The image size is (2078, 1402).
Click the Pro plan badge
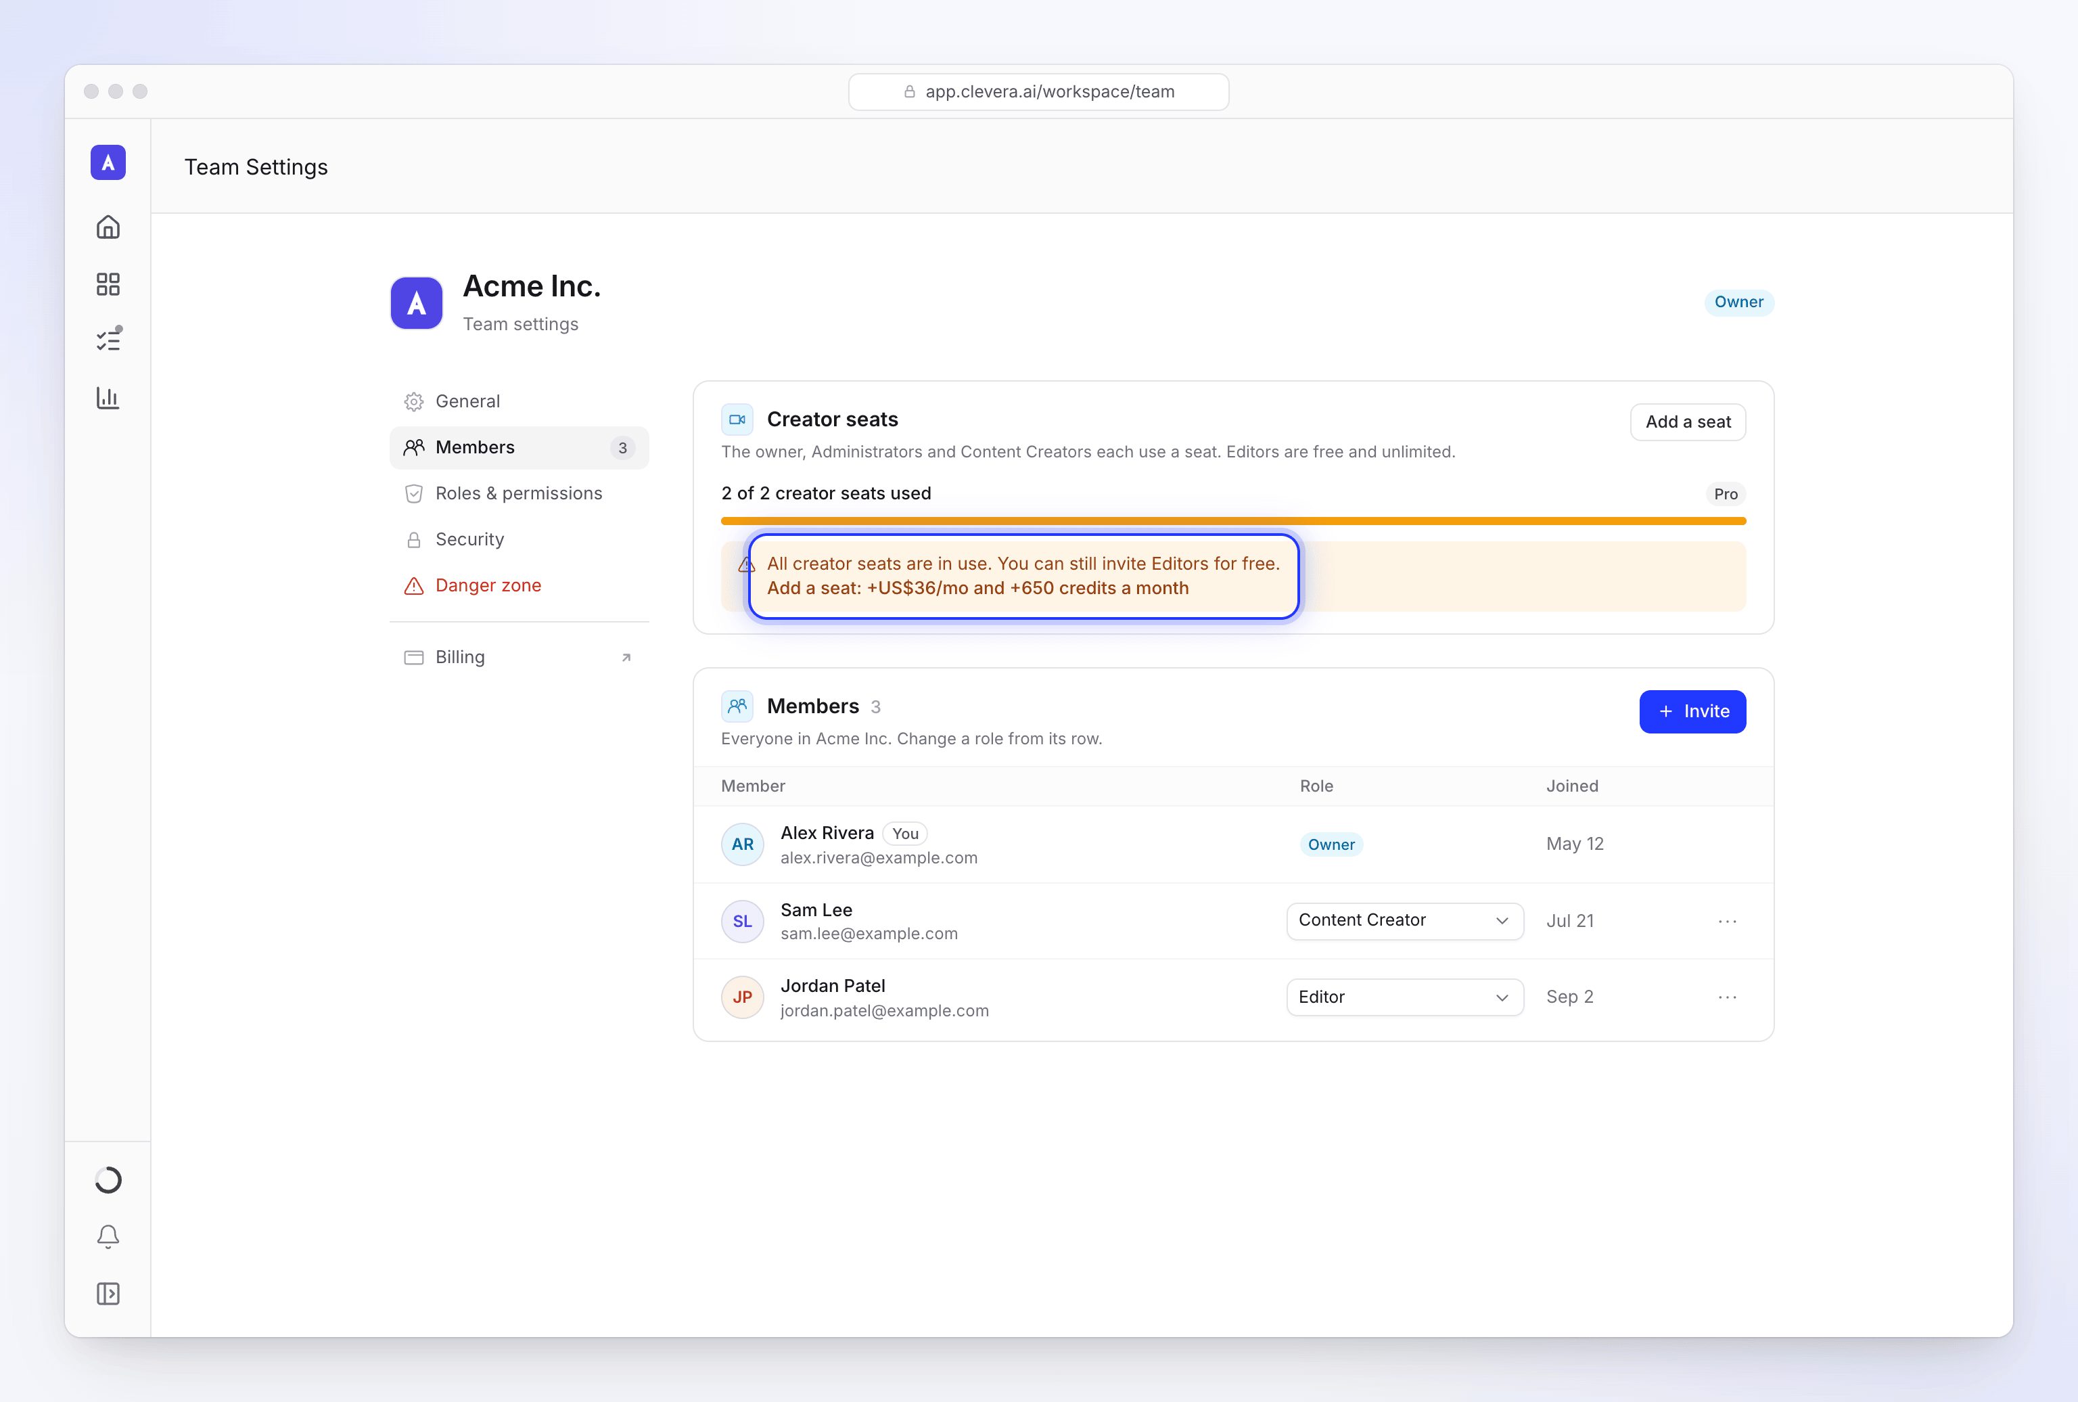(1726, 495)
